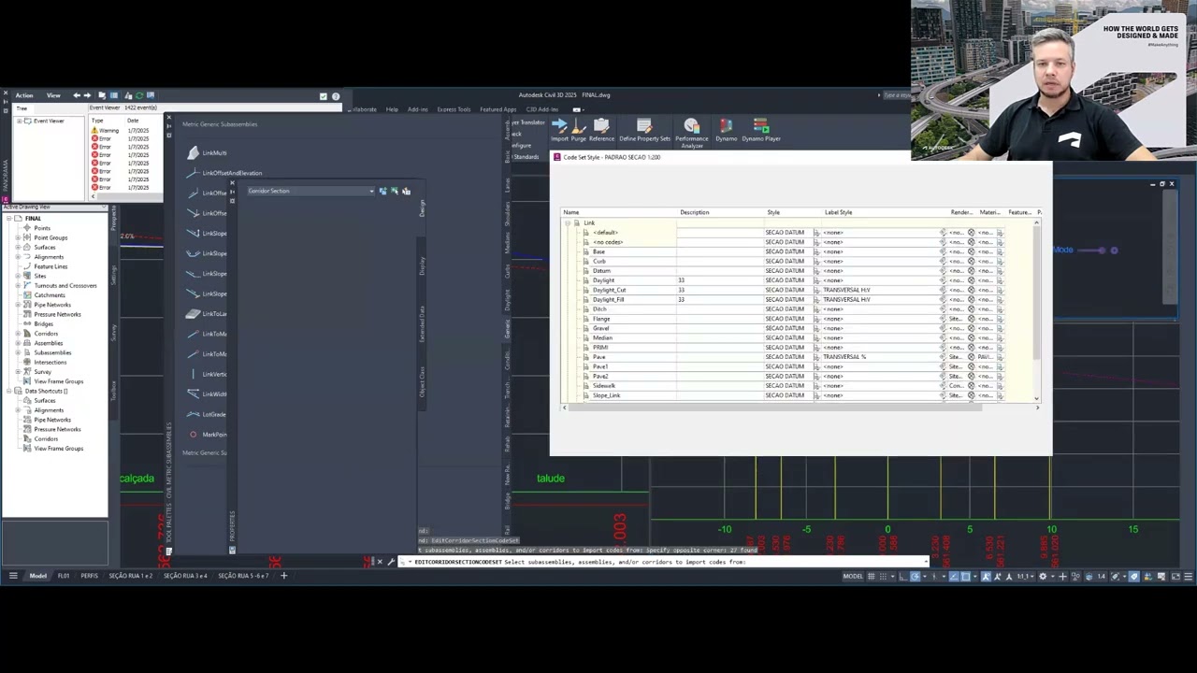This screenshot has width=1197, height=673.
Task: Click the command line customize wrench
Action: coord(390,562)
